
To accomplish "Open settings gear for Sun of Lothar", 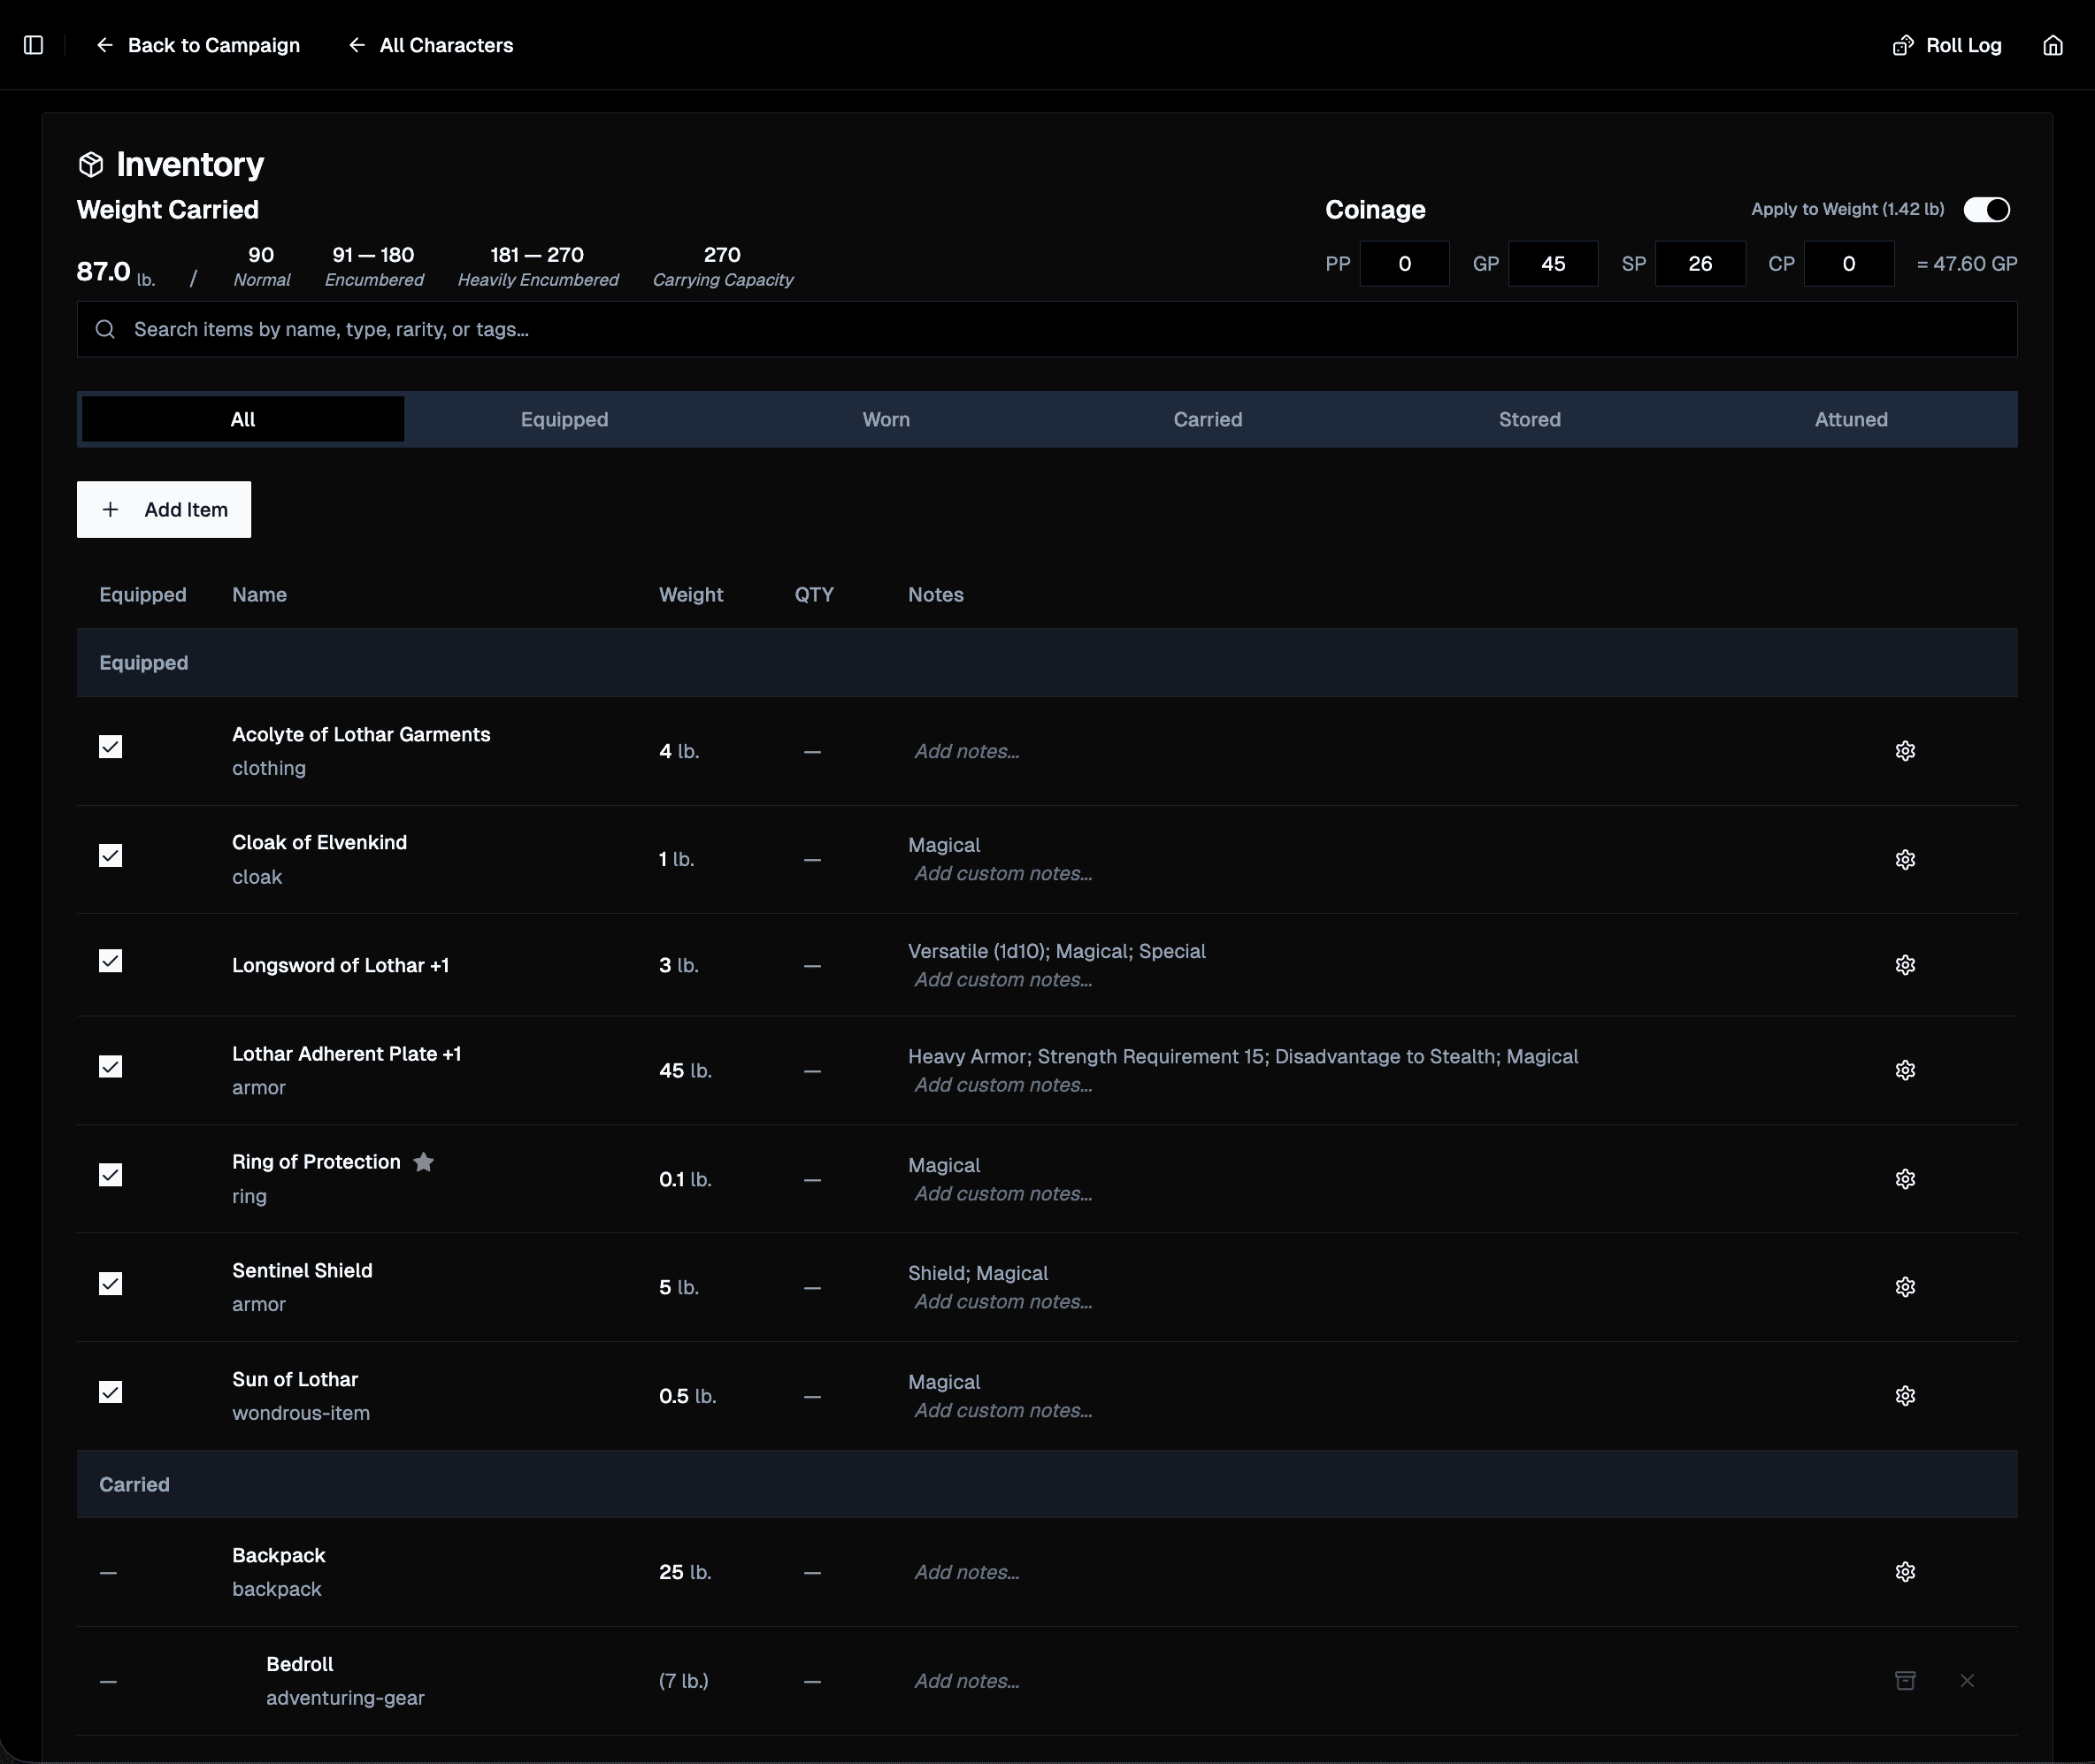I will pos(1905,1396).
